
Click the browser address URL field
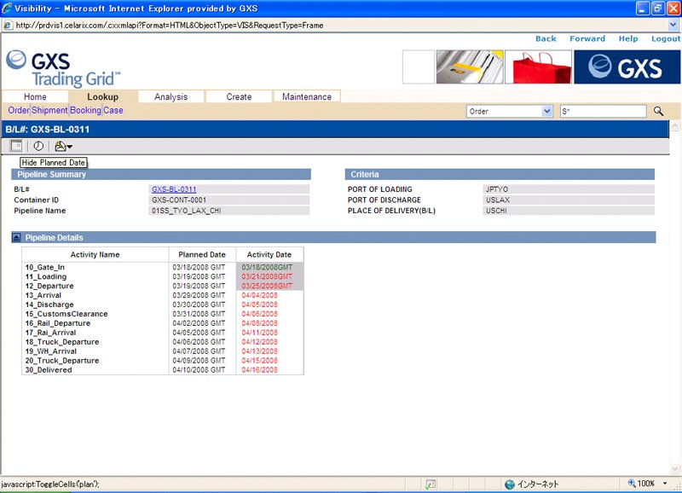click(x=339, y=26)
